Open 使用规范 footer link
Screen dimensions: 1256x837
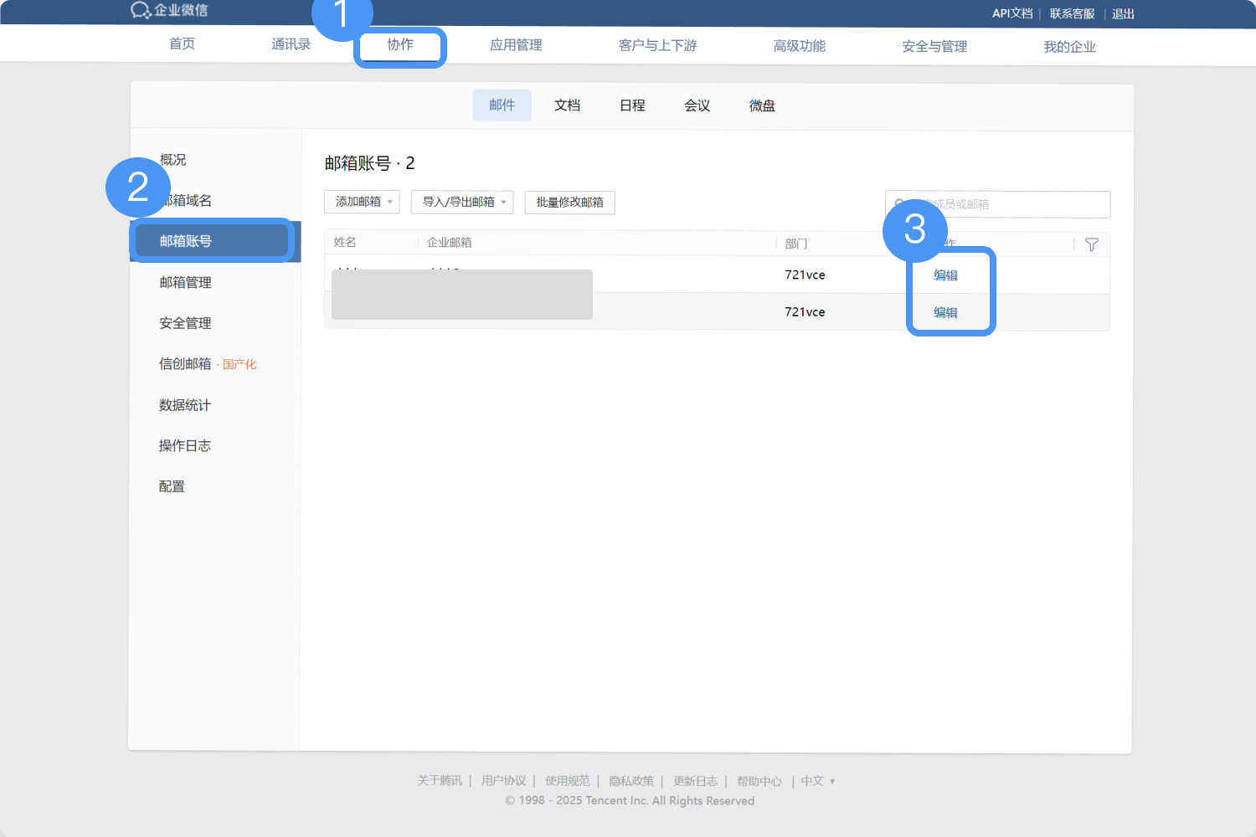pyautogui.click(x=568, y=781)
